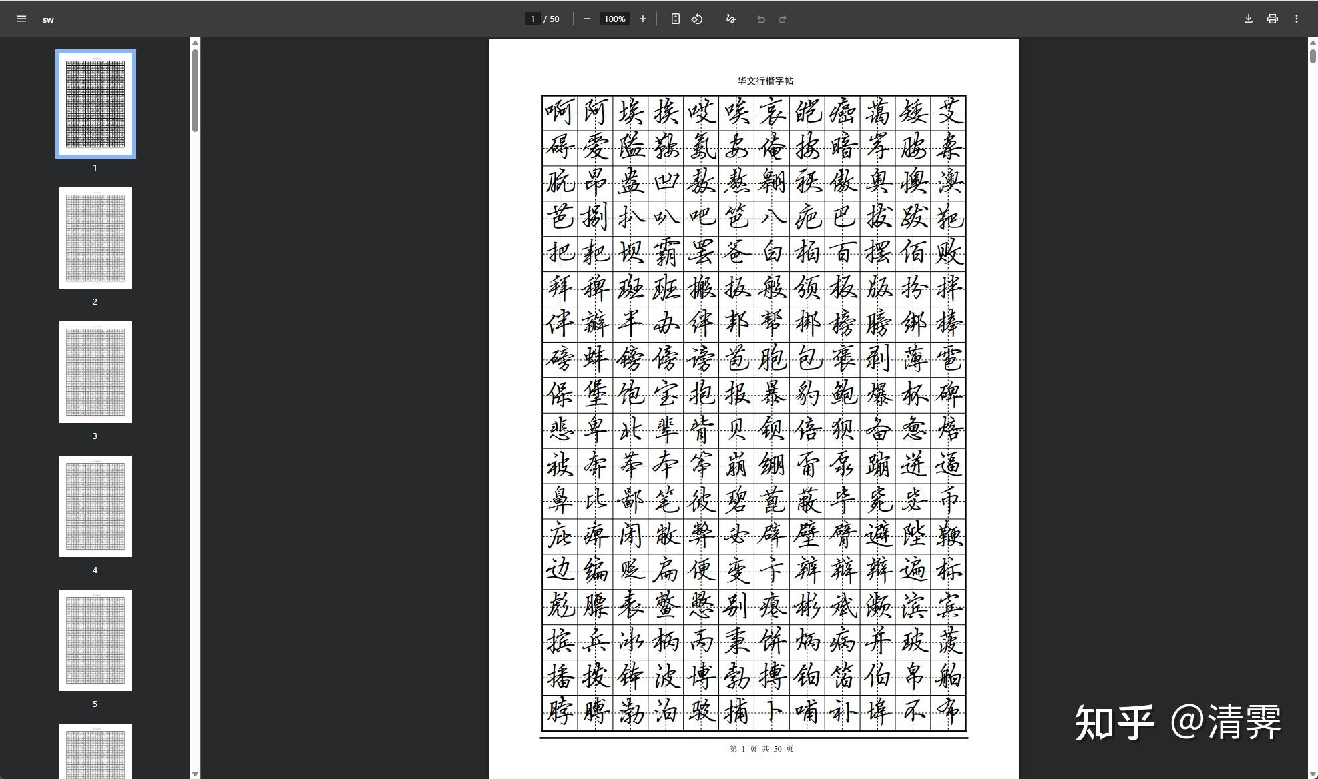Click the document title sw
Image resolution: width=1318 pixels, height=779 pixels.
coord(48,19)
